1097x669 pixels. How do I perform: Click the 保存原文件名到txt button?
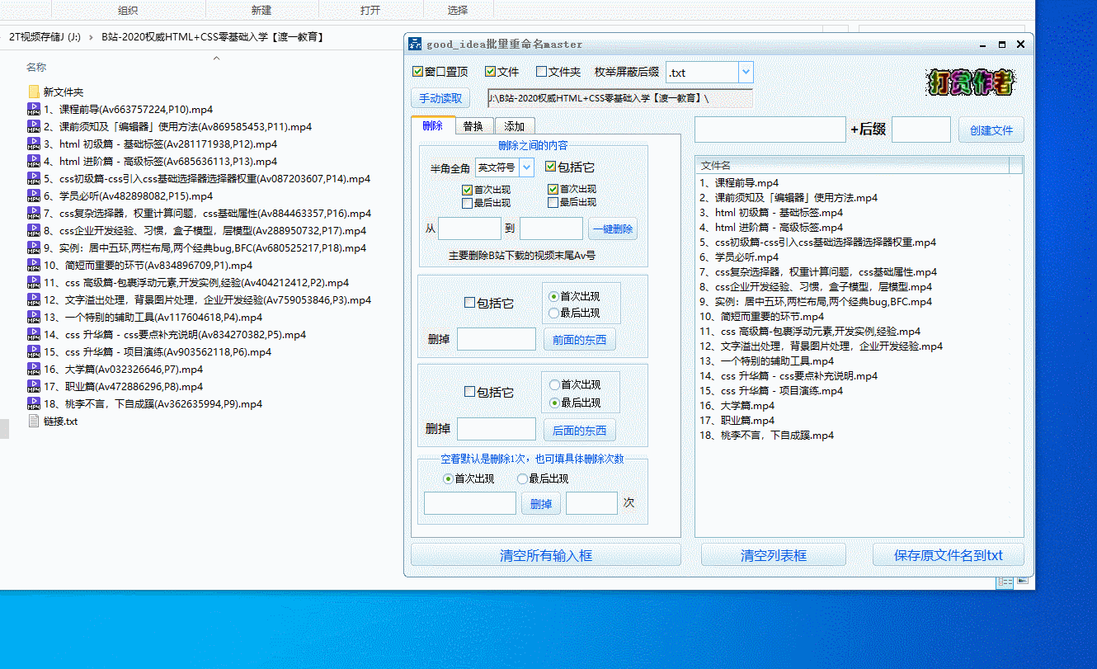coord(948,555)
